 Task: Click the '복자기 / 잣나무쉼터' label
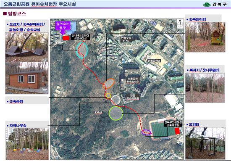coord(204,70)
